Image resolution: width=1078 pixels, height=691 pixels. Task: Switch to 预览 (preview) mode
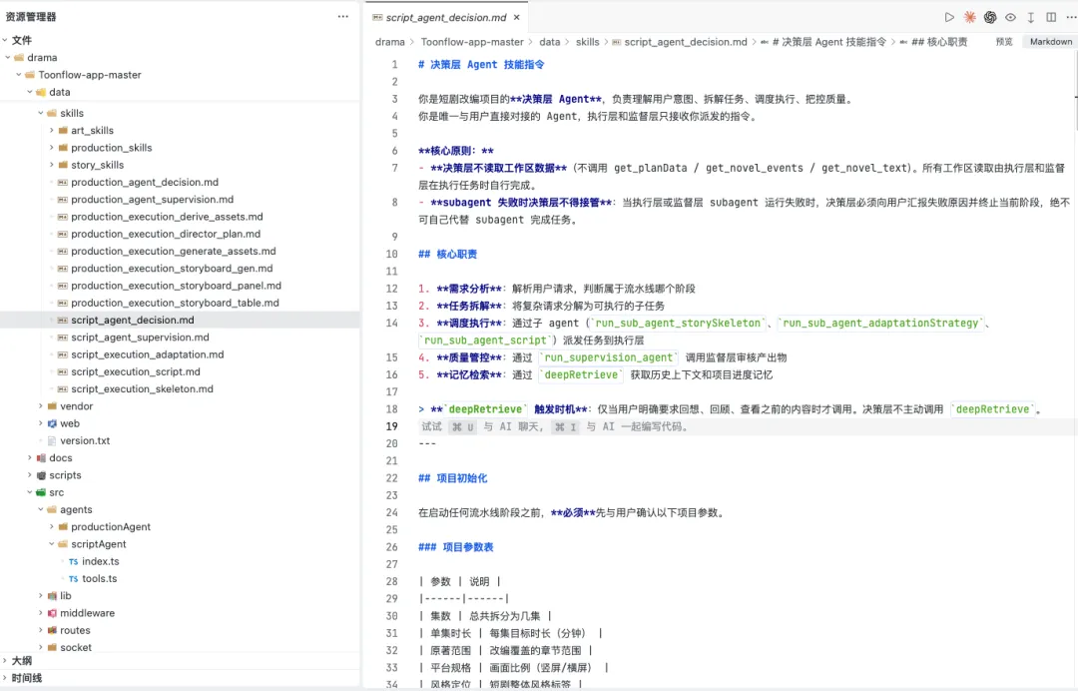click(x=1004, y=42)
